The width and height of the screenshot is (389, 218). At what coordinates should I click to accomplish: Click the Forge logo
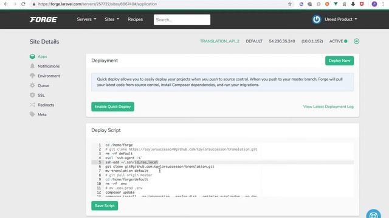pyautogui.click(x=43, y=19)
